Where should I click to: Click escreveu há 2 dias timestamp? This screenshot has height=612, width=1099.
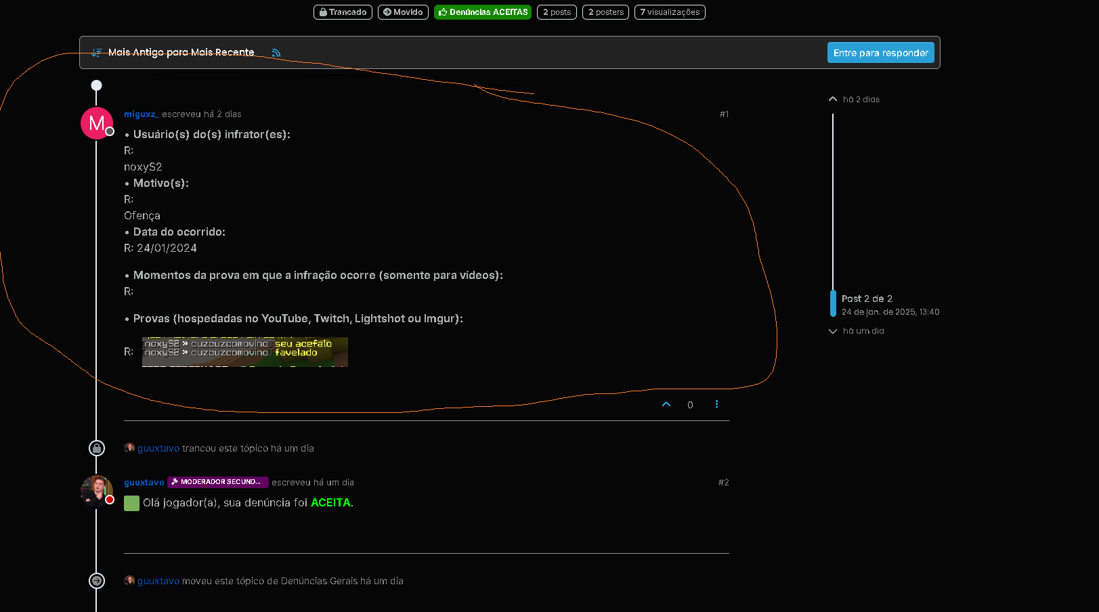(x=202, y=114)
